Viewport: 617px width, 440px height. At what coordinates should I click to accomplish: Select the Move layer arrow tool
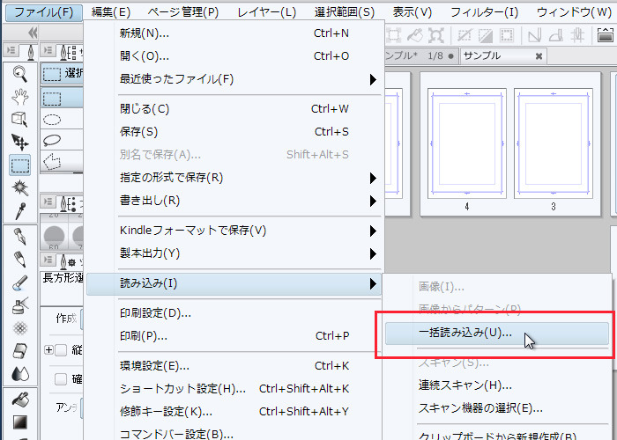click(19, 143)
